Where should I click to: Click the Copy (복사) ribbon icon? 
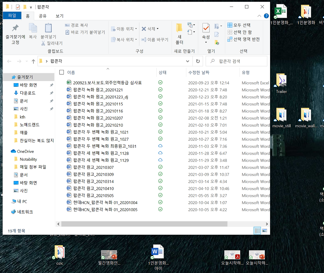(33, 31)
